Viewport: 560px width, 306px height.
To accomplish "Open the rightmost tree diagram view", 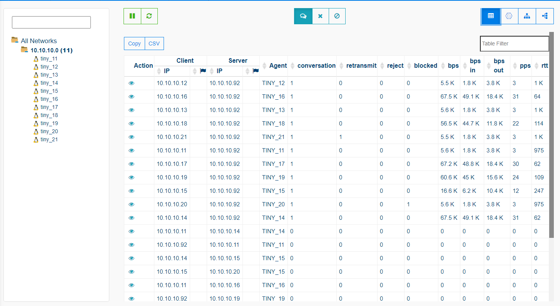I will click(545, 16).
